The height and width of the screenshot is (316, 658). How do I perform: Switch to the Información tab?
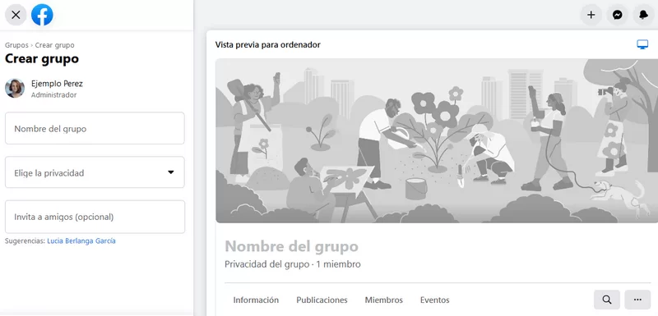[256, 300]
